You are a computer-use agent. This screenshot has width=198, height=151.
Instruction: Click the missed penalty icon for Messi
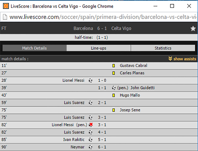click(91, 125)
